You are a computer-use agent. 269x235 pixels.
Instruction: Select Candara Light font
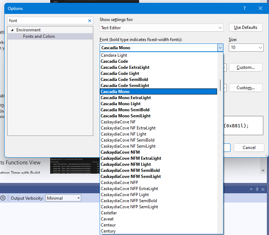click(158, 55)
